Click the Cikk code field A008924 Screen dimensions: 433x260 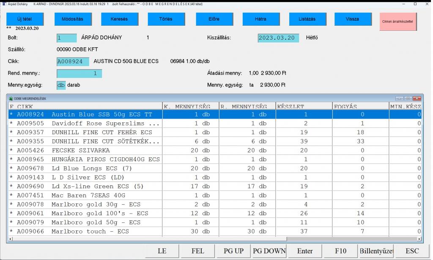pos(73,62)
